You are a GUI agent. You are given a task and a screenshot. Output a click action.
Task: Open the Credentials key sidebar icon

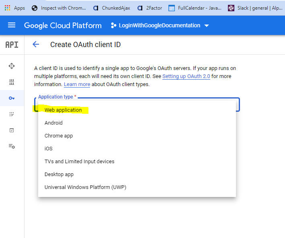pos(12,98)
